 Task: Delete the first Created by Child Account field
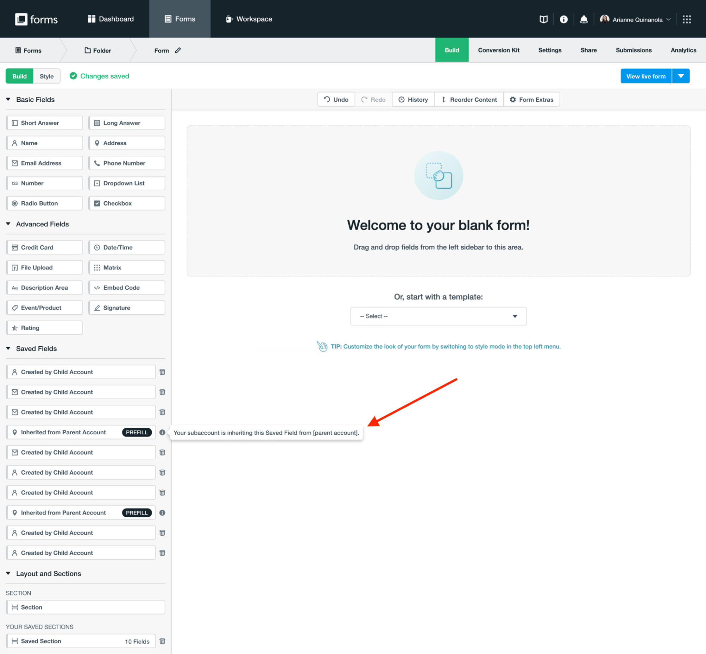click(162, 372)
